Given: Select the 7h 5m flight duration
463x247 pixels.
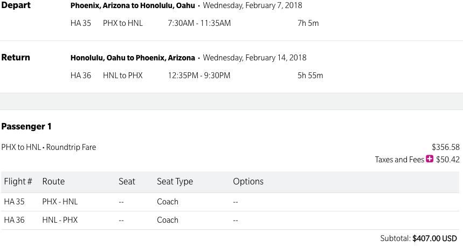Looking at the screenshot, I should coord(308,23).
